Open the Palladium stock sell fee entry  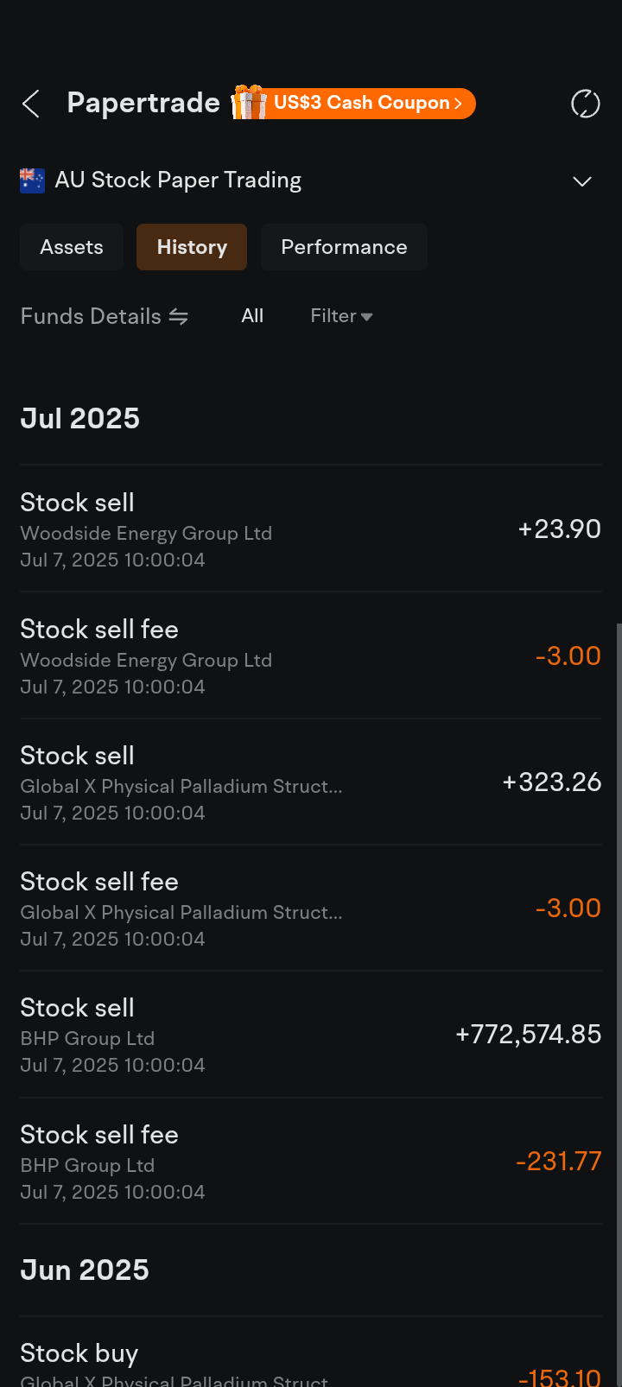(x=310, y=909)
